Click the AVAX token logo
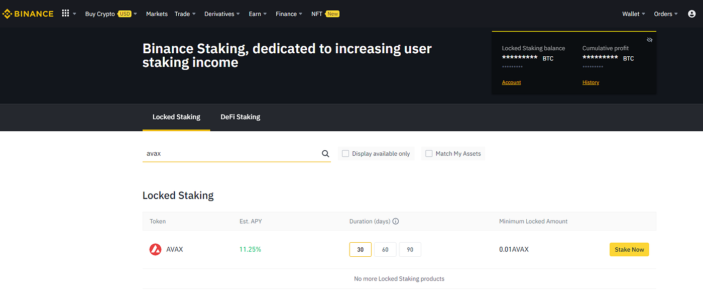 pos(156,249)
